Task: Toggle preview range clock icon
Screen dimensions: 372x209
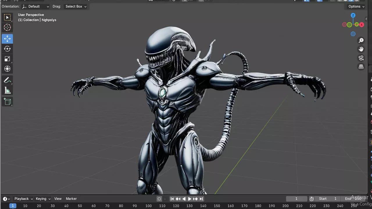Action: pyautogui.click(x=312, y=199)
